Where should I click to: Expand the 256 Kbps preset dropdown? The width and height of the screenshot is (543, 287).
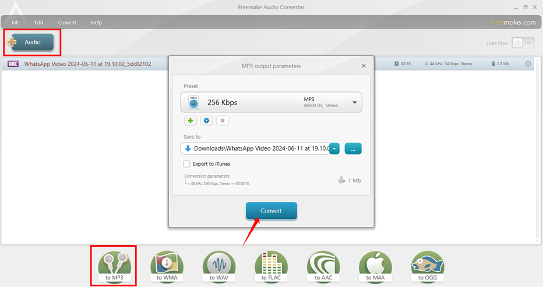coord(355,102)
